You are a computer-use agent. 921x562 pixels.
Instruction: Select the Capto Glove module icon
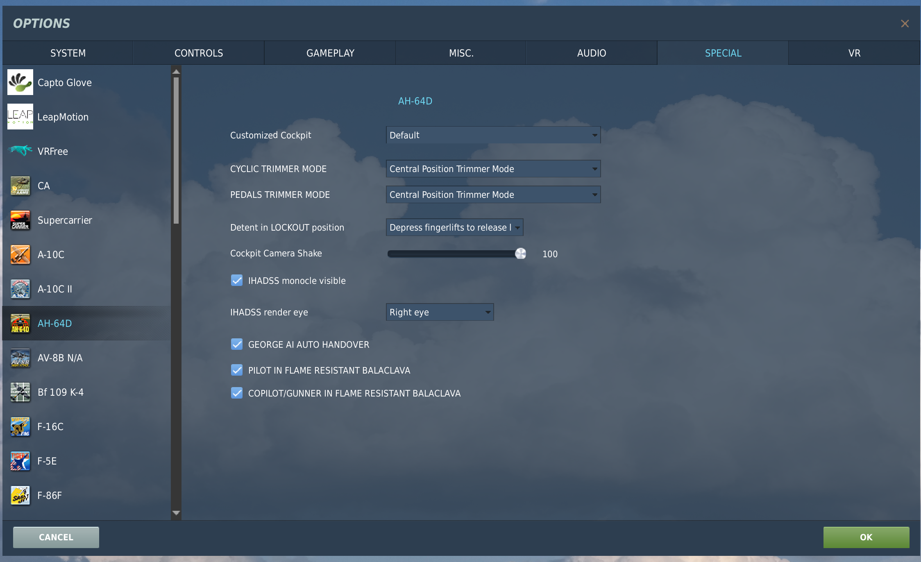tap(20, 82)
